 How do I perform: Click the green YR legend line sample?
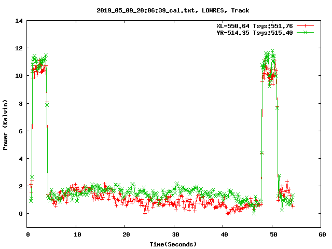[x=305, y=32]
